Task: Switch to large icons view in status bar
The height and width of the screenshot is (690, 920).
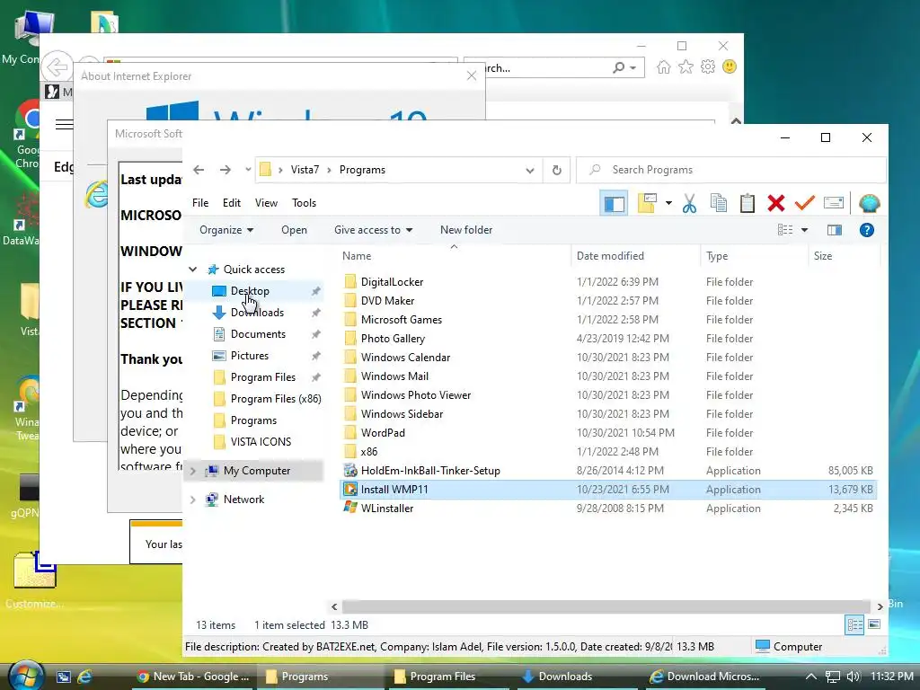Action: pos(874,624)
